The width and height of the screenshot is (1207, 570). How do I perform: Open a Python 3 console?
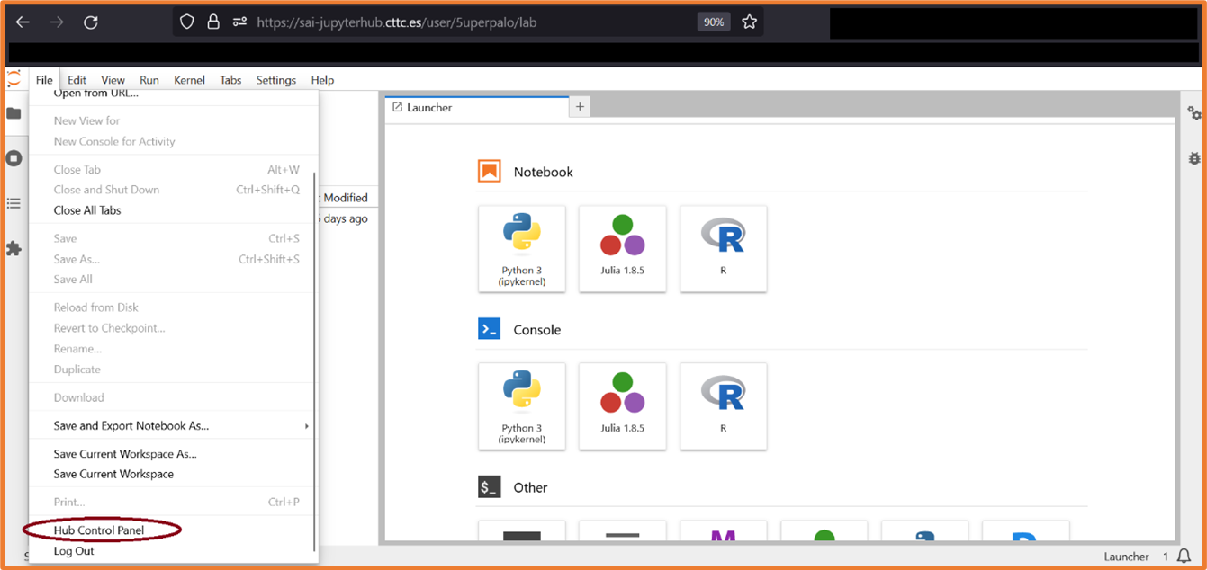coord(521,405)
